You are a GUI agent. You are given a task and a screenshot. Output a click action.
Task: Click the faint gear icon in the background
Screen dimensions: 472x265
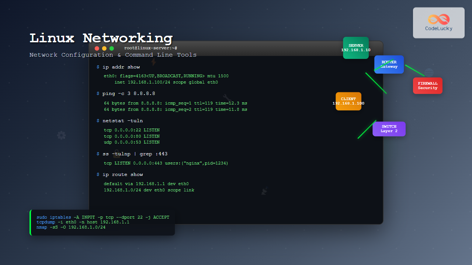61,135
